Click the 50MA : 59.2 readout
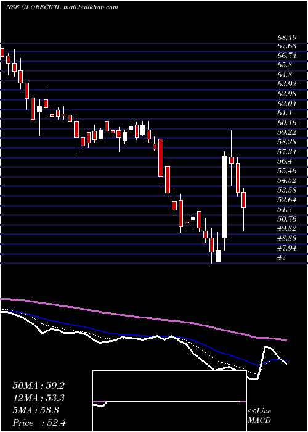The width and height of the screenshot is (308, 432). (38, 386)
